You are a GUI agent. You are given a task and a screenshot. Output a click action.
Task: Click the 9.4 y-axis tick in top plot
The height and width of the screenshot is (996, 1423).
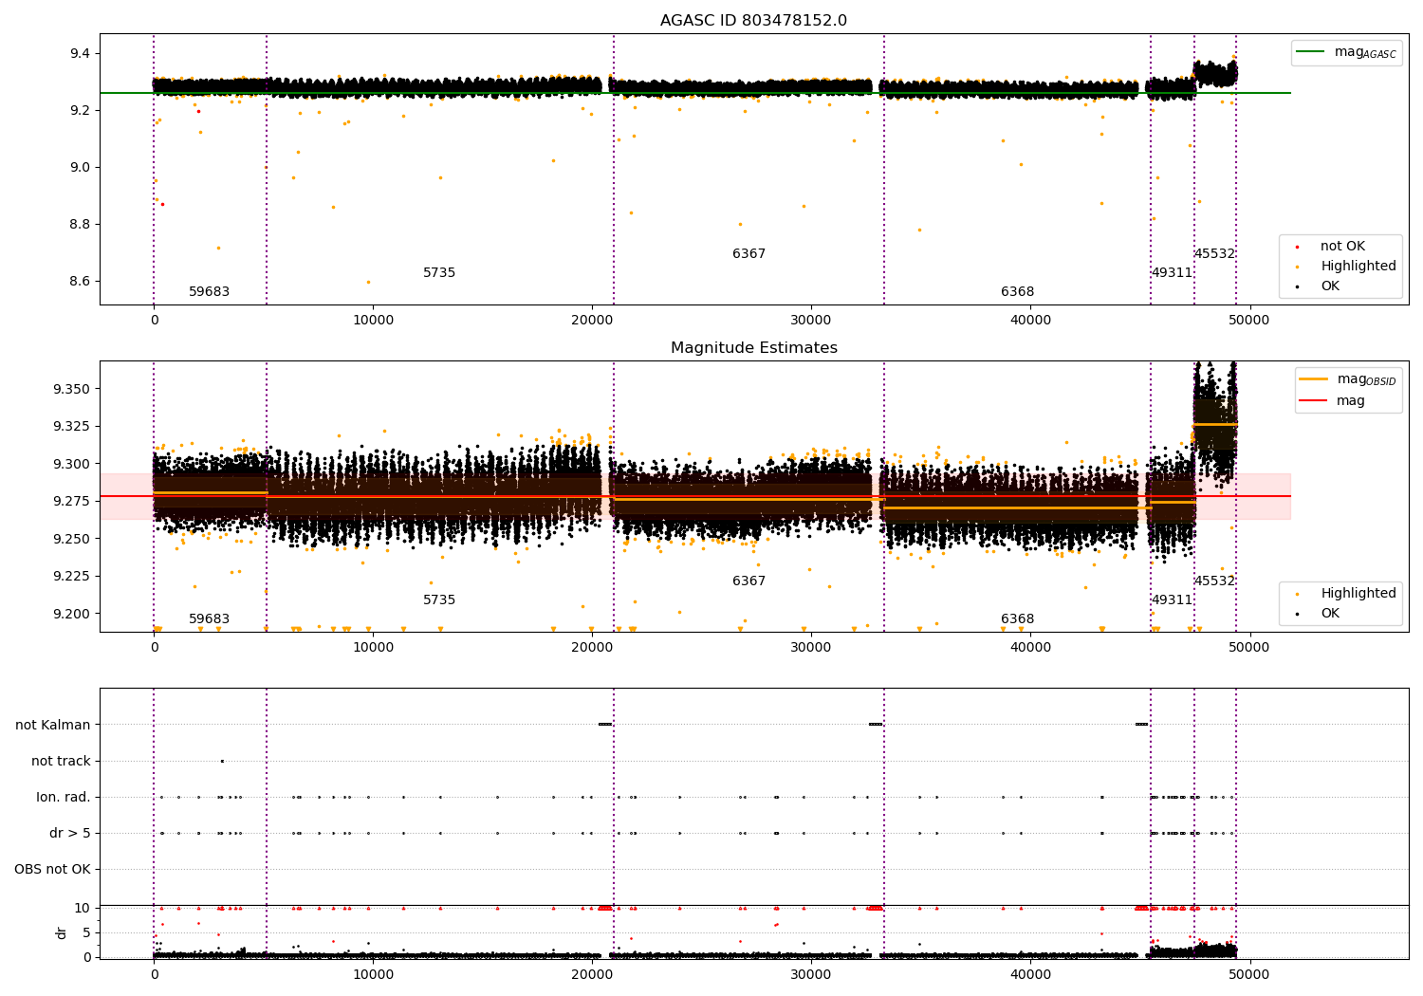[81, 54]
